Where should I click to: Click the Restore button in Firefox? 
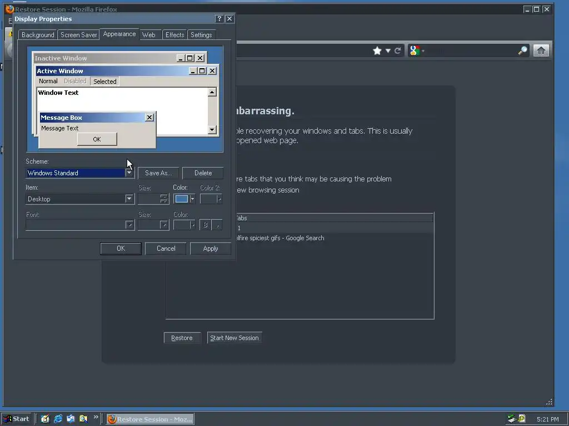182,338
